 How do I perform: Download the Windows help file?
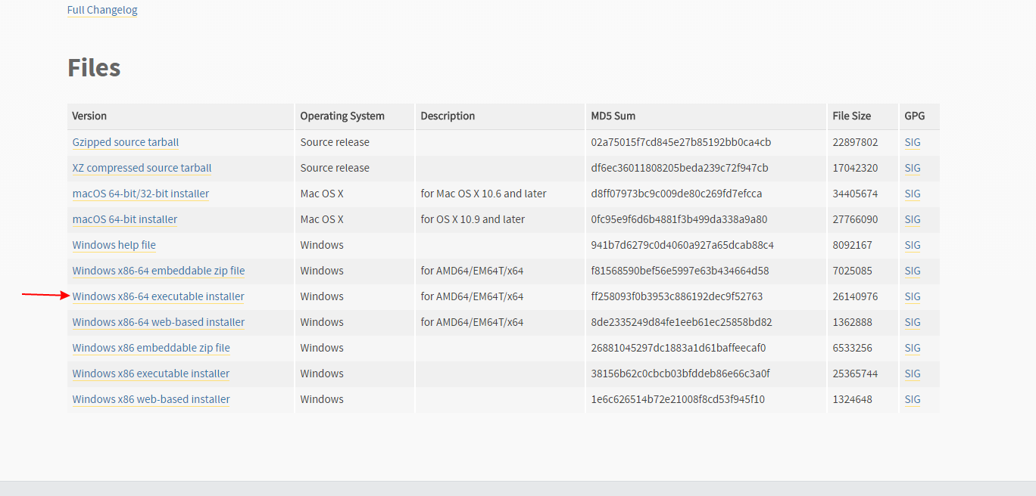coord(114,245)
